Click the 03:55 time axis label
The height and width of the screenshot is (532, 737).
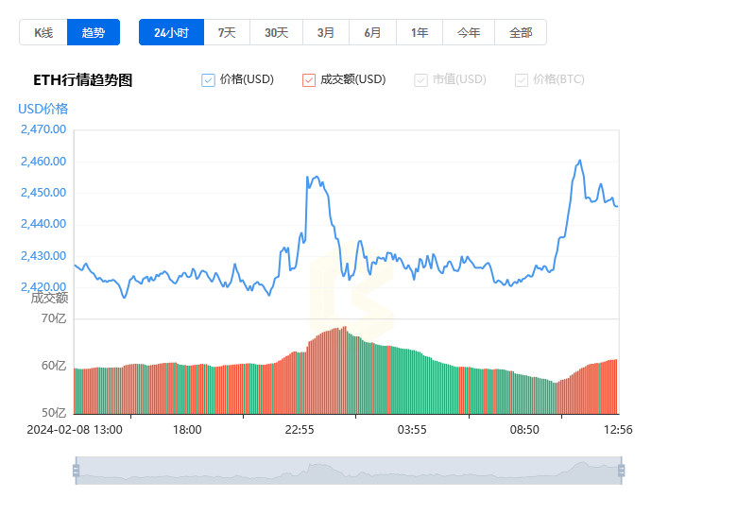tap(412, 430)
